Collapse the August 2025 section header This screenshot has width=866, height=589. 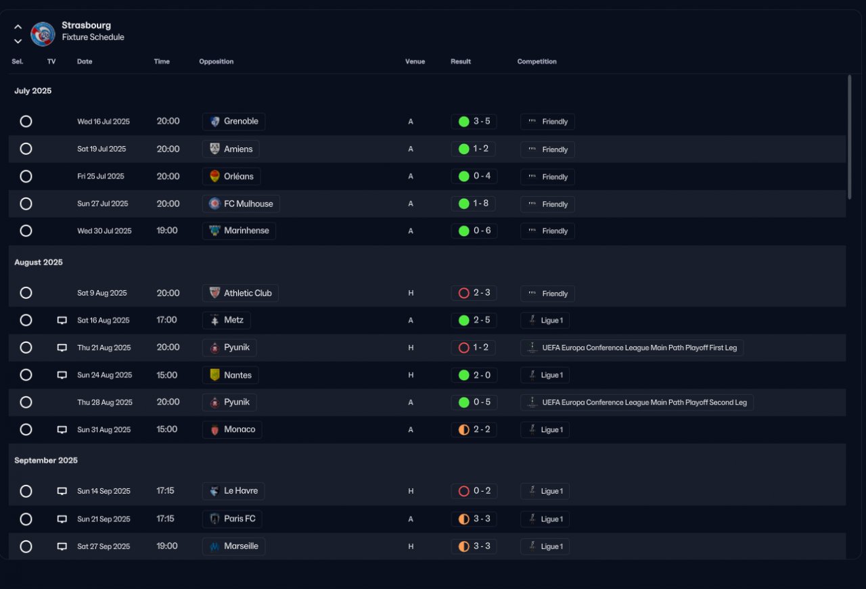click(39, 262)
